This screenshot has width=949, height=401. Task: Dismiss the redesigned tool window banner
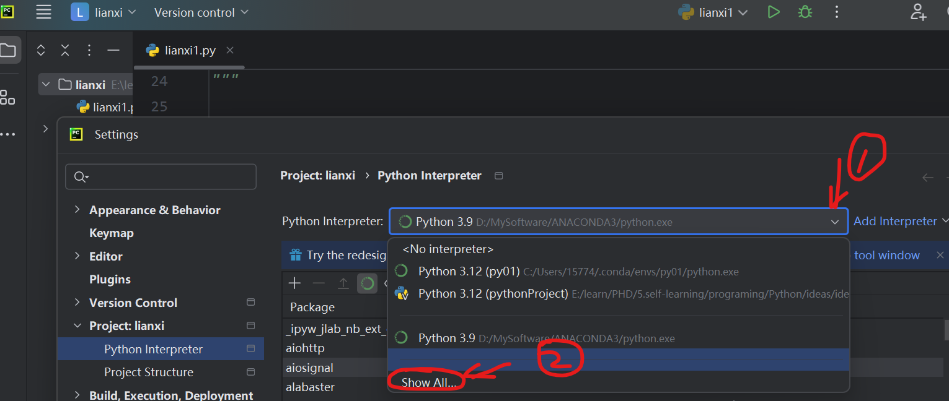(x=940, y=255)
